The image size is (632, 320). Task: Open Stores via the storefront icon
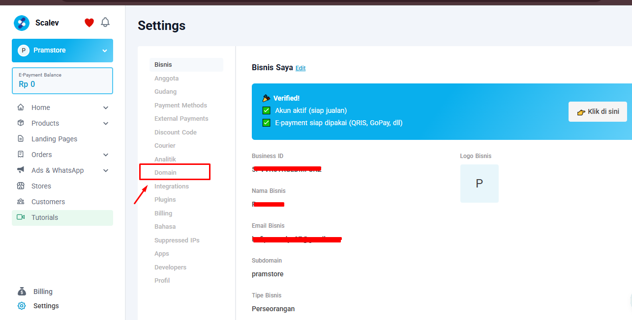point(21,186)
